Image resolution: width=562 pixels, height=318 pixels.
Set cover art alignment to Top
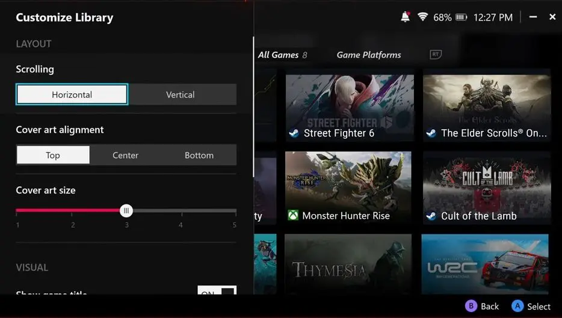pos(53,155)
